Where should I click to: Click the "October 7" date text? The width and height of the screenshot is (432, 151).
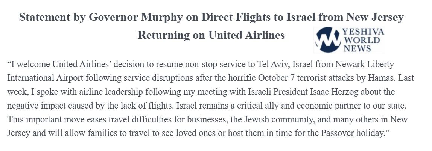point(268,78)
